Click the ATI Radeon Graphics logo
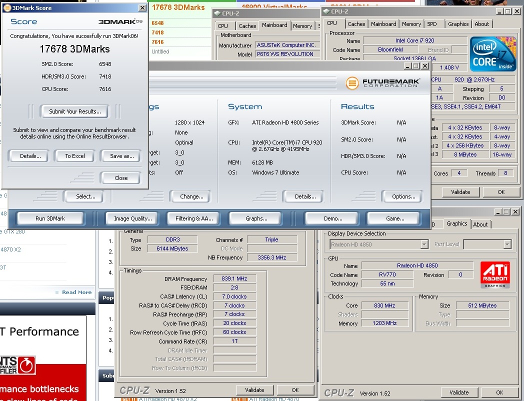The width and height of the screenshot is (524, 401). tap(495, 274)
